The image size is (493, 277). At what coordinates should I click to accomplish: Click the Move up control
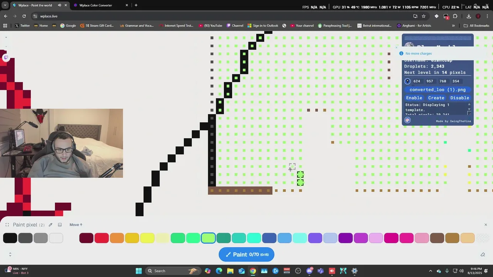tap(76, 225)
